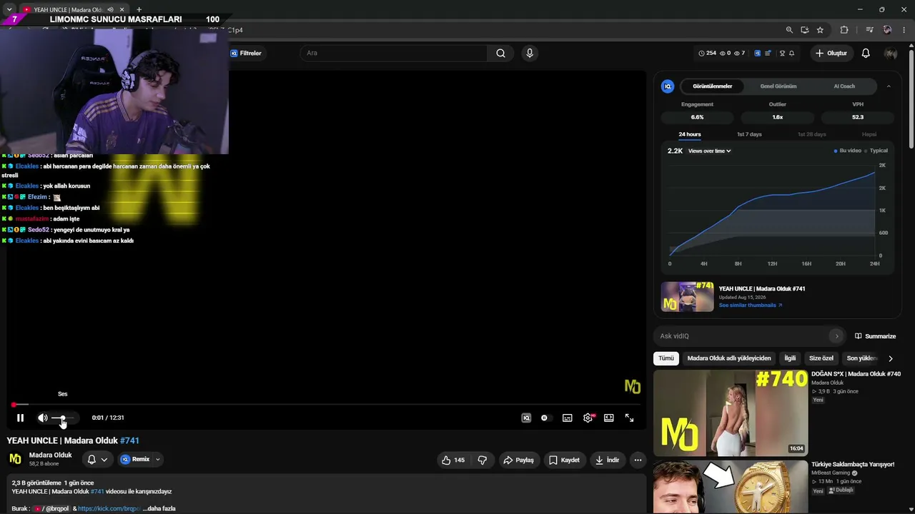
Task: Toggle subtitles in the player
Action: 567,418
